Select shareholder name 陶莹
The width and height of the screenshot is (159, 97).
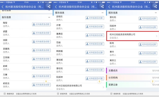tap(5, 23)
